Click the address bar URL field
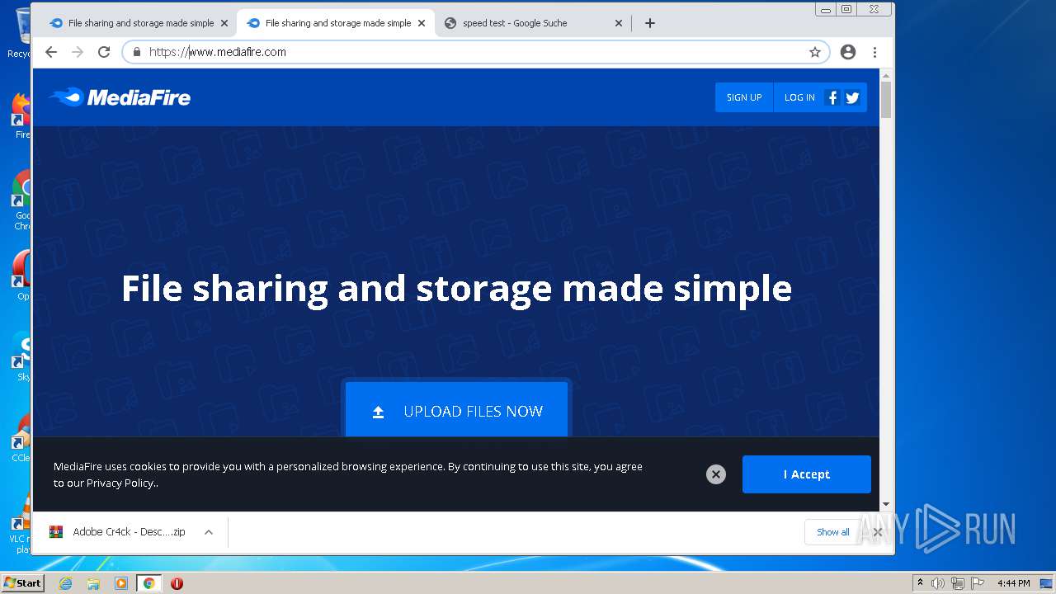The image size is (1056, 594). (474, 52)
